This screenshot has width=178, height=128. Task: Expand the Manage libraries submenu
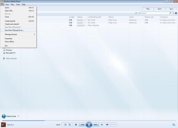coord(18,34)
